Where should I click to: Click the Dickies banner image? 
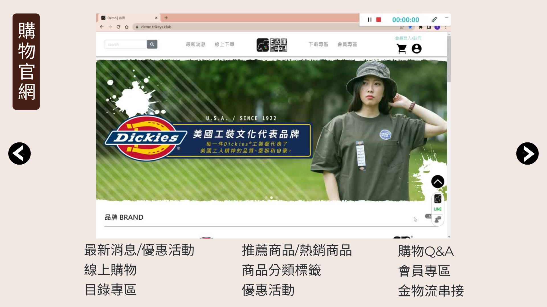click(x=271, y=130)
